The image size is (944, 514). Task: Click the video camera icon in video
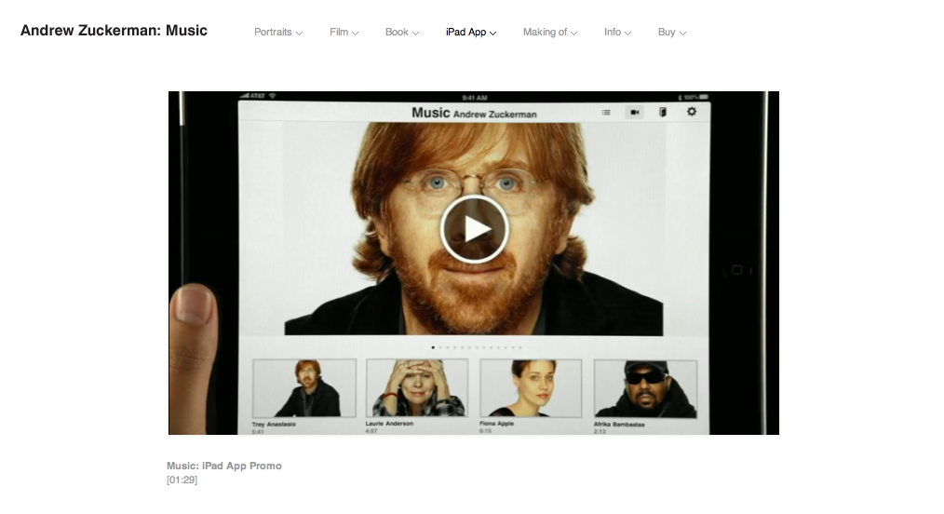[x=635, y=112]
